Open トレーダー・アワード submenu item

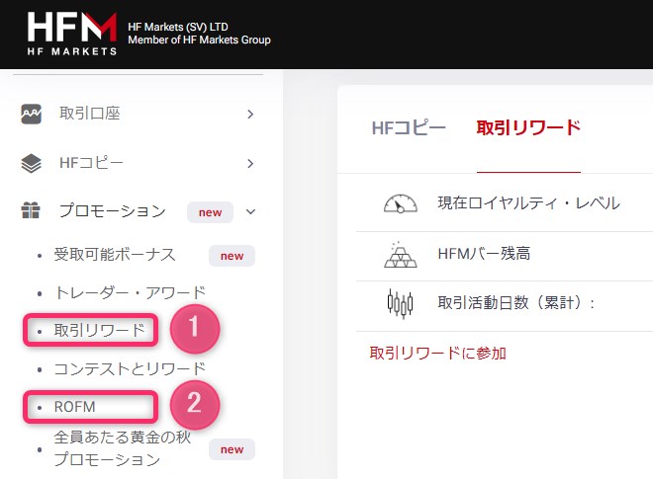(x=130, y=292)
